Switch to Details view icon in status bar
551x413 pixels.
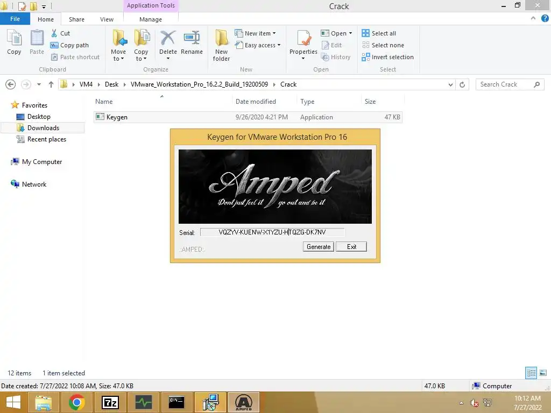click(531, 373)
